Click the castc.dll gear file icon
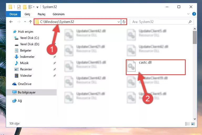The height and width of the screenshot is (135, 202). coord(131,66)
